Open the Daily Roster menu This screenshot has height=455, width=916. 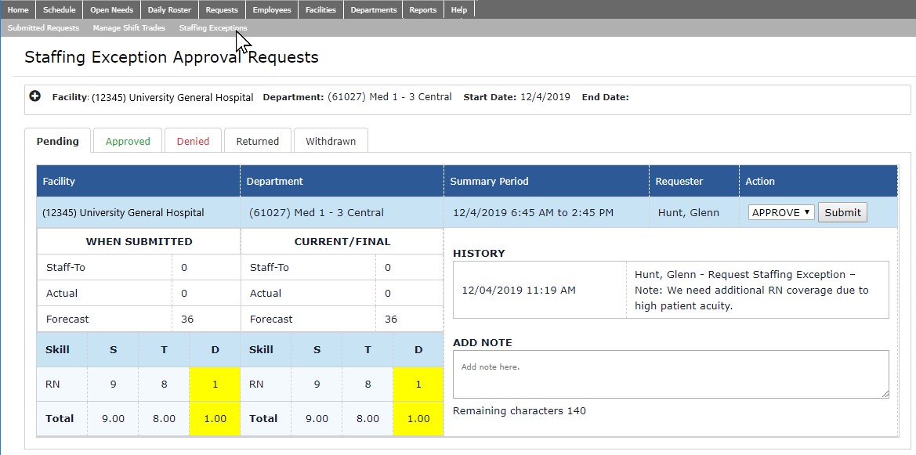click(x=169, y=10)
